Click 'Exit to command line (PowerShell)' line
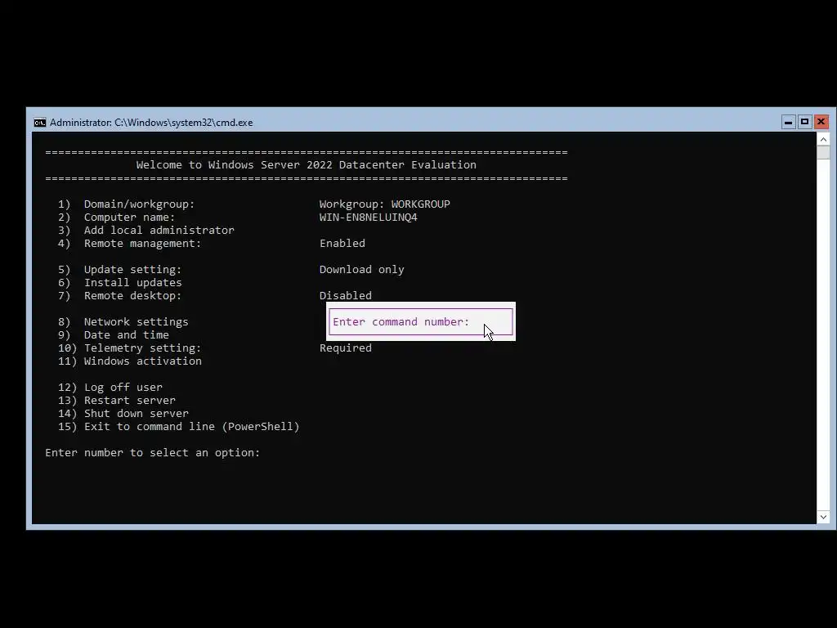This screenshot has height=628, width=837. pyautogui.click(x=191, y=427)
